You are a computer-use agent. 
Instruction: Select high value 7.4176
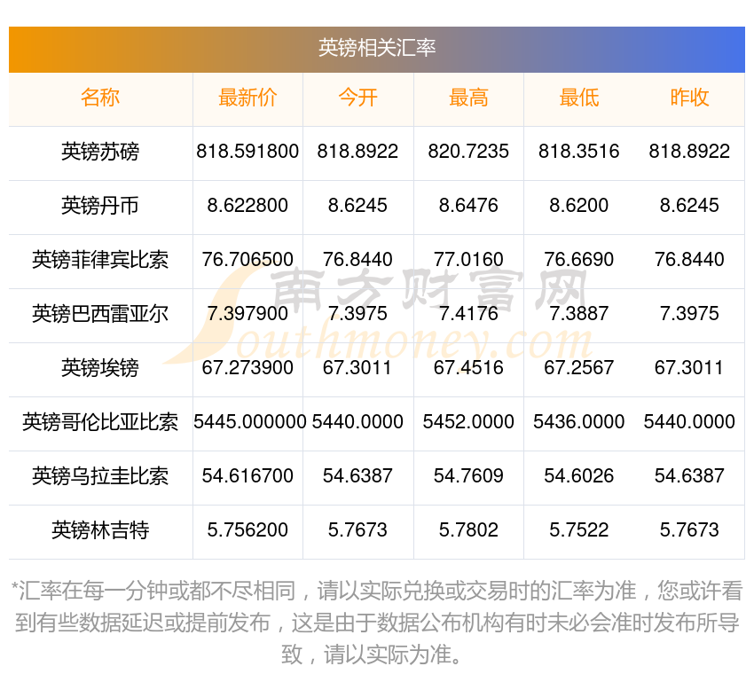pyautogui.click(x=468, y=314)
